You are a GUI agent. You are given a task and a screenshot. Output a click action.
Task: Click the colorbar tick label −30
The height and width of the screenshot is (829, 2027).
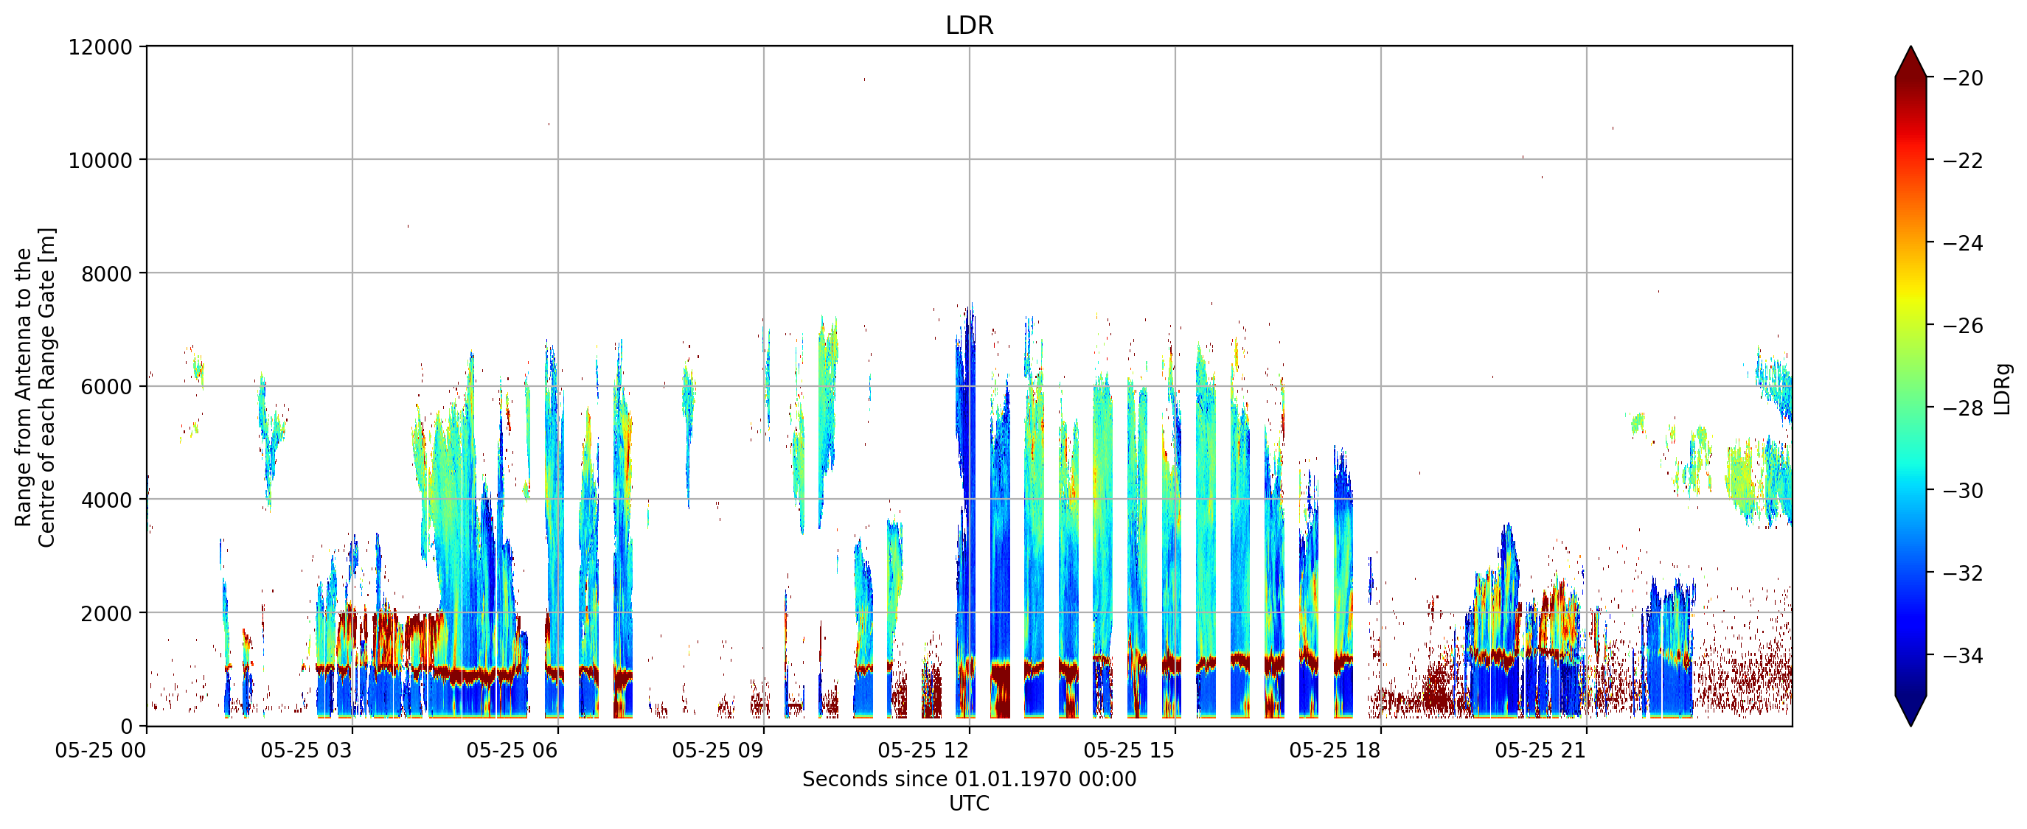coord(1962,490)
